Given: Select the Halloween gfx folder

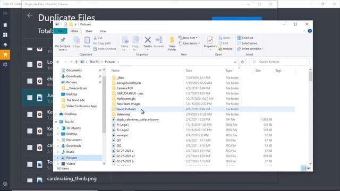Looking at the screenshot, I should click(x=126, y=99).
